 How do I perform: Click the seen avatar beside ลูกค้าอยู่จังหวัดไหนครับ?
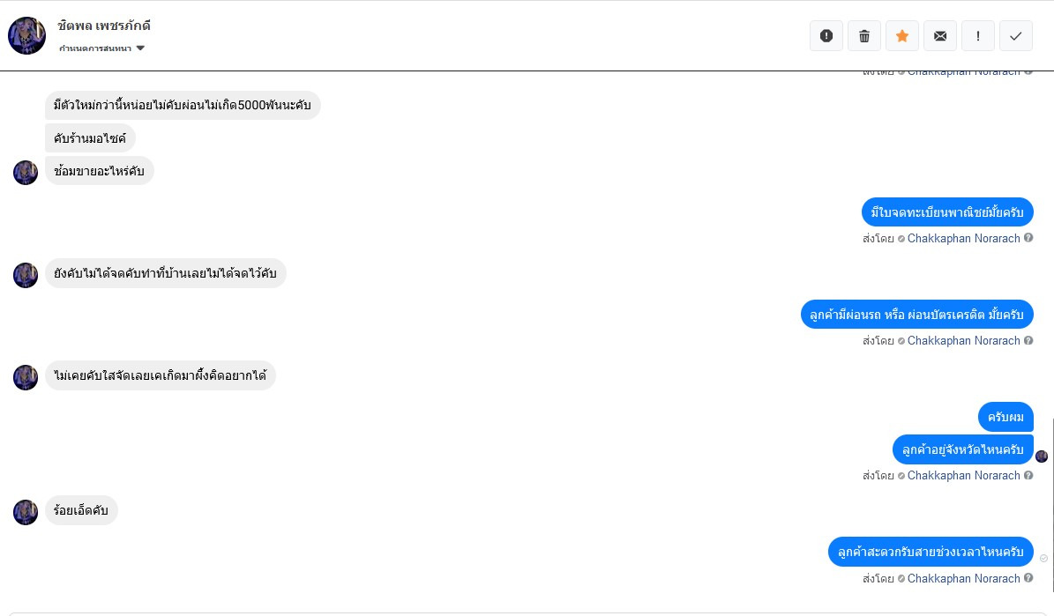[x=1042, y=456]
